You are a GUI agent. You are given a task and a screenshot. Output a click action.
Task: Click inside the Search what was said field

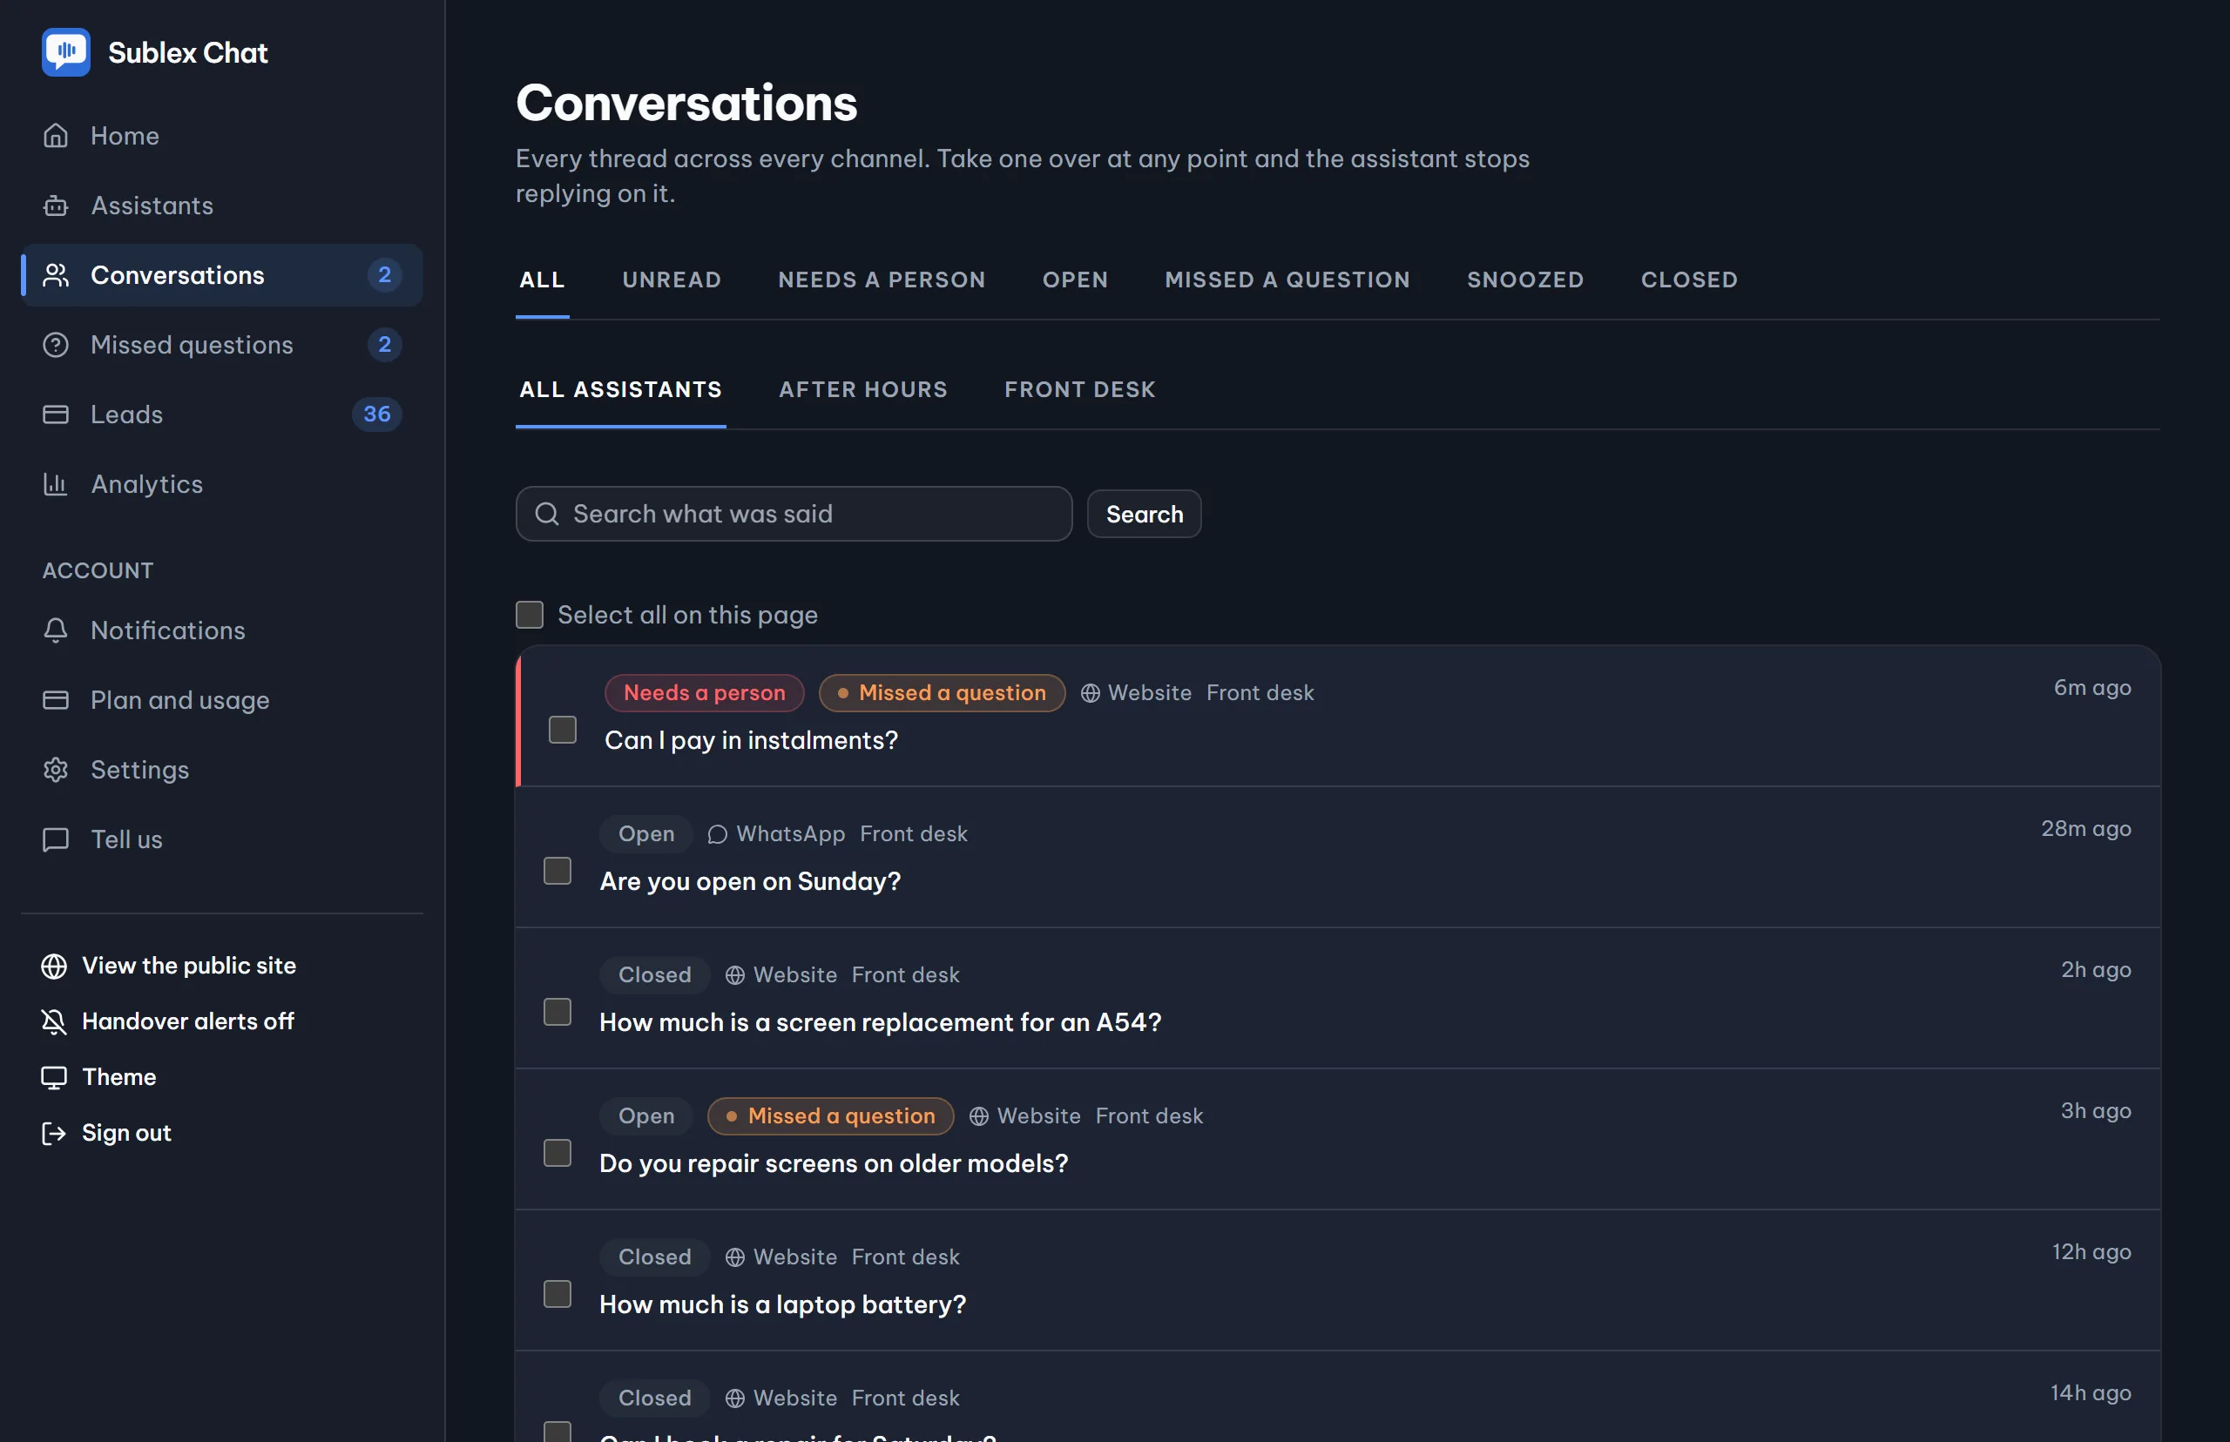(794, 514)
